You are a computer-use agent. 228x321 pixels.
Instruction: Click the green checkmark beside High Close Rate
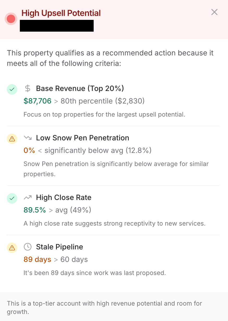12,198
